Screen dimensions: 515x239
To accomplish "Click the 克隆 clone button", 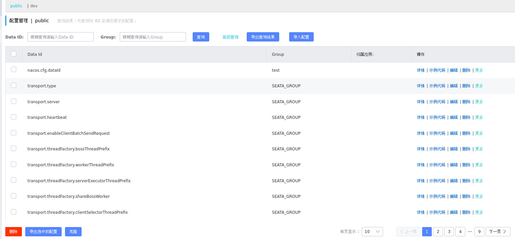I will tap(73, 231).
